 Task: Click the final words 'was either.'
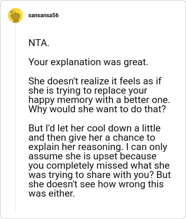pos(52,193)
